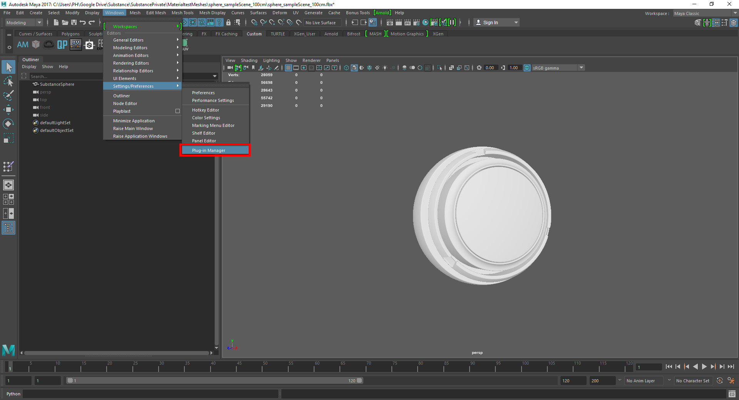Viewport: 739px width, 400px height.
Task: Activate the Lasso selection tool
Action: click(x=8, y=82)
